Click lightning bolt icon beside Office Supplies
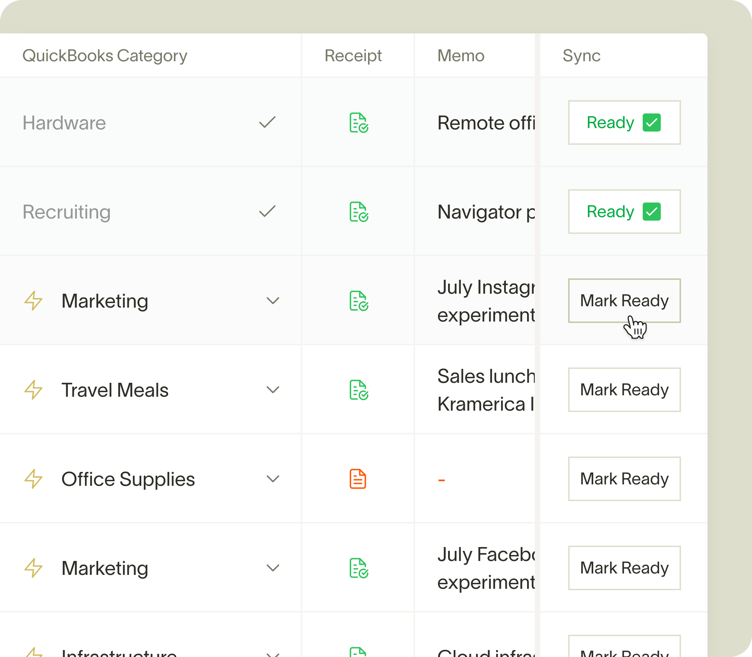 point(33,479)
